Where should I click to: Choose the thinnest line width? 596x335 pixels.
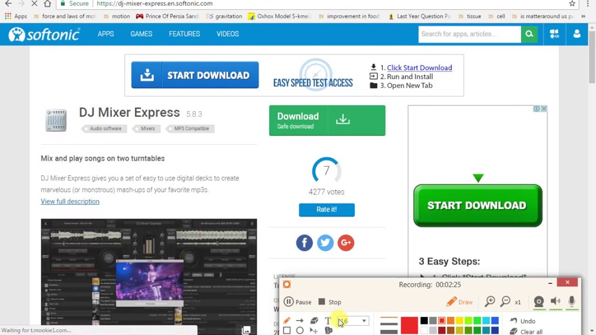[389, 318]
